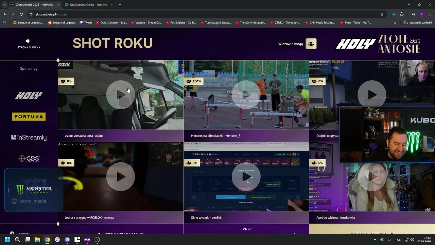Play the Azdus zostawia busa clip
The width and height of the screenshot is (435, 245).
[121, 95]
